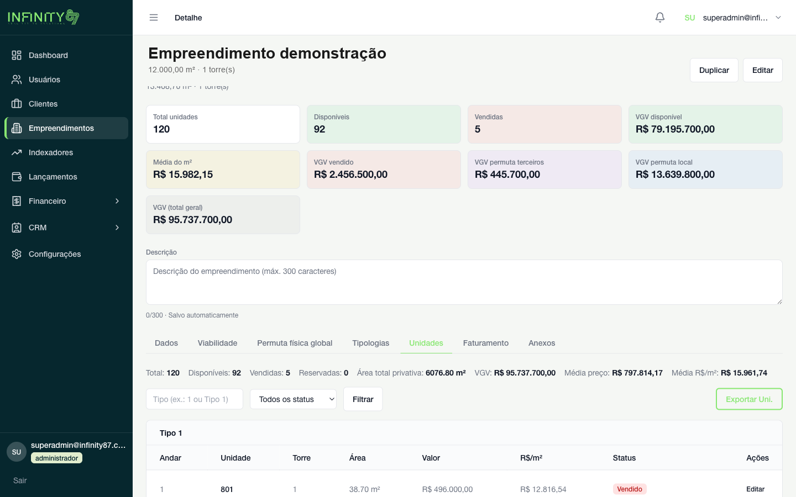Open Dashboard grid icon in sidebar

(x=17, y=55)
